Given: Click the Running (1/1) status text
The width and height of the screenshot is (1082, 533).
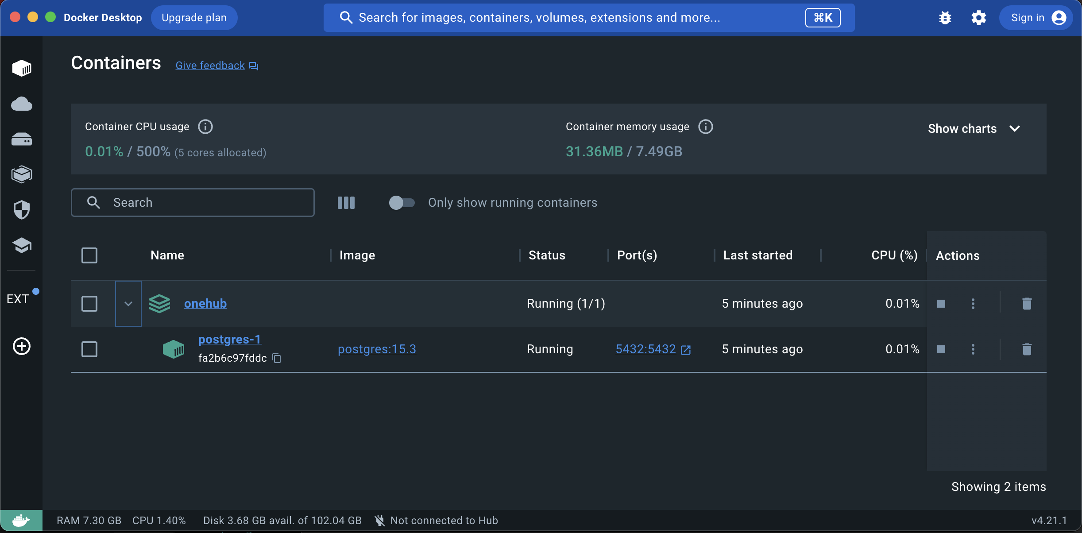Looking at the screenshot, I should click(x=566, y=304).
